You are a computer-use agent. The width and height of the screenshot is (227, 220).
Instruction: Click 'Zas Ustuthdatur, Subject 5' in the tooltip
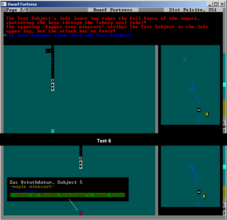point(46,182)
